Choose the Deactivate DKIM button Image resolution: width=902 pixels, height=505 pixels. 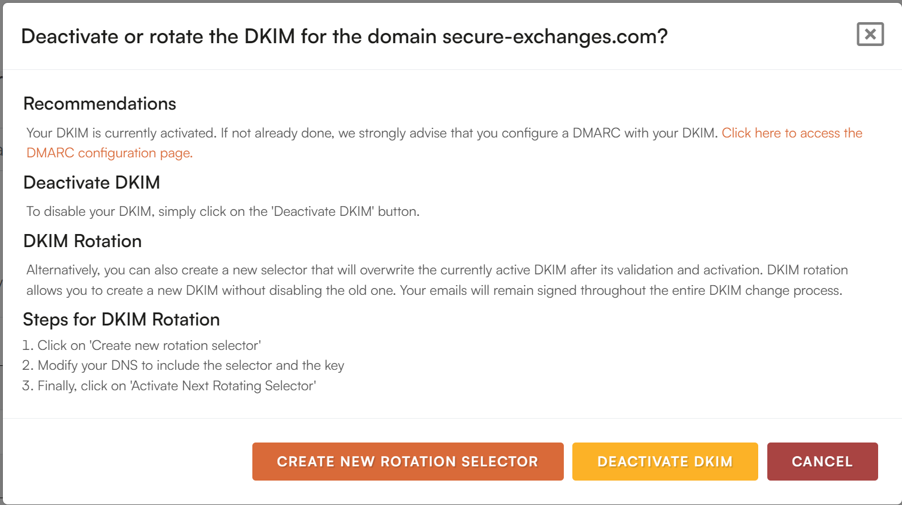[x=665, y=461]
